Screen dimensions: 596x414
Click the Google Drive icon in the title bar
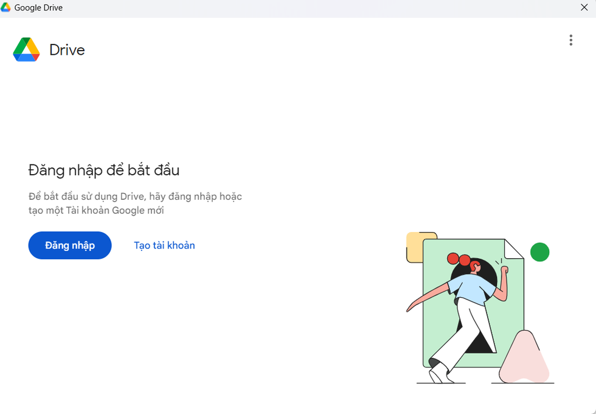pos(6,7)
